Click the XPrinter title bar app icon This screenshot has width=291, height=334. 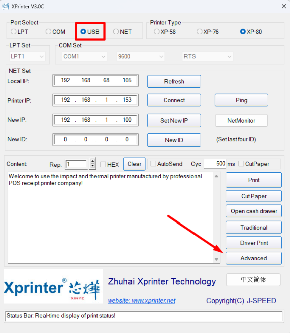(x=6, y=6)
